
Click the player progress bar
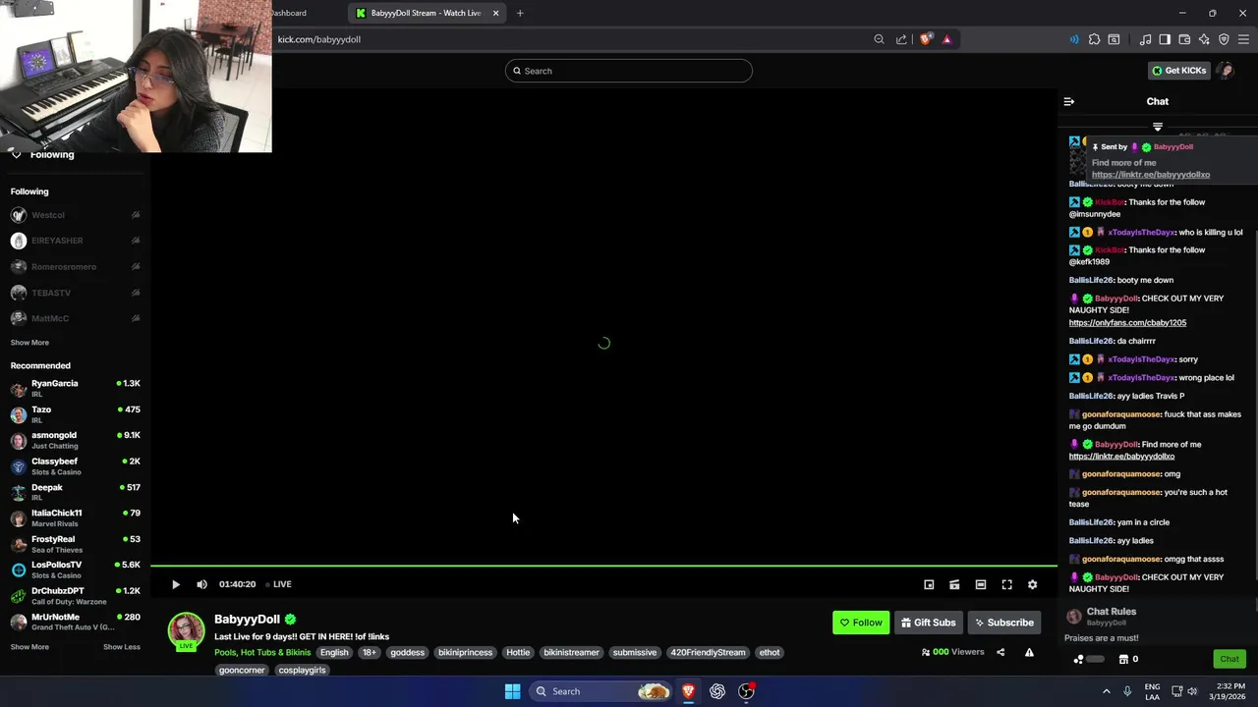coord(603,566)
